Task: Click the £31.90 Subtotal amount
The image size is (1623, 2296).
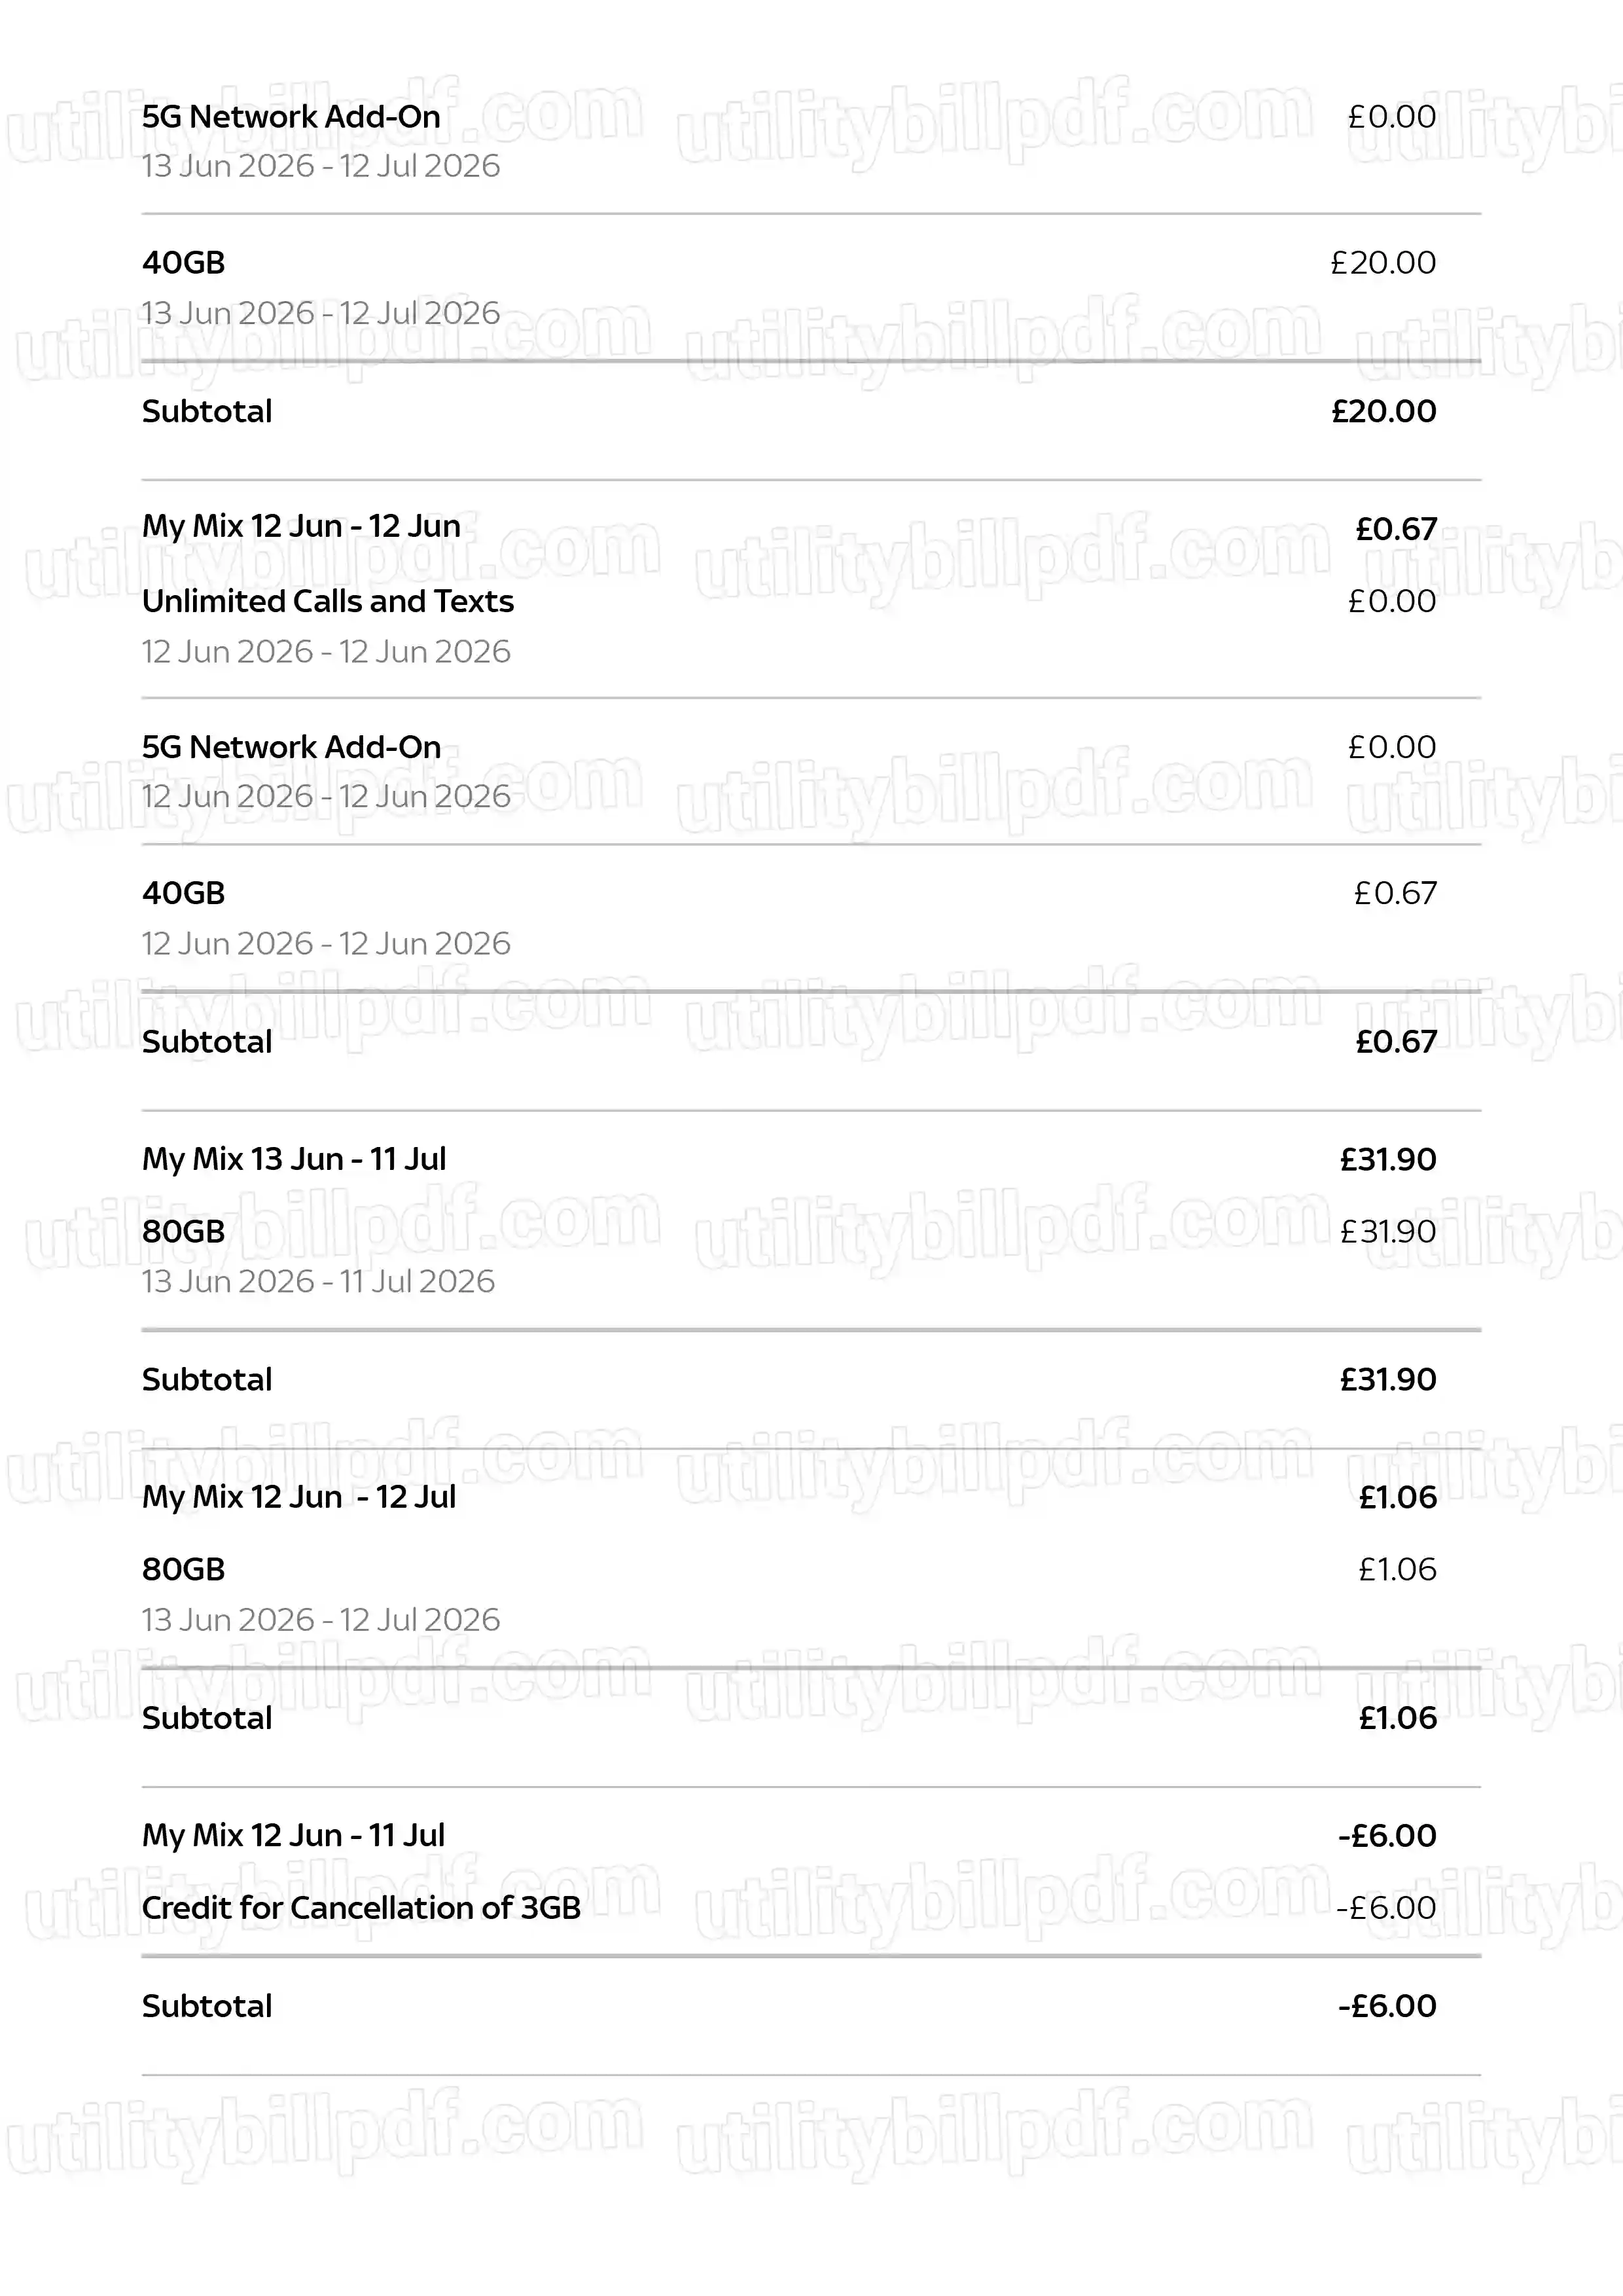Action: 1387,1380
